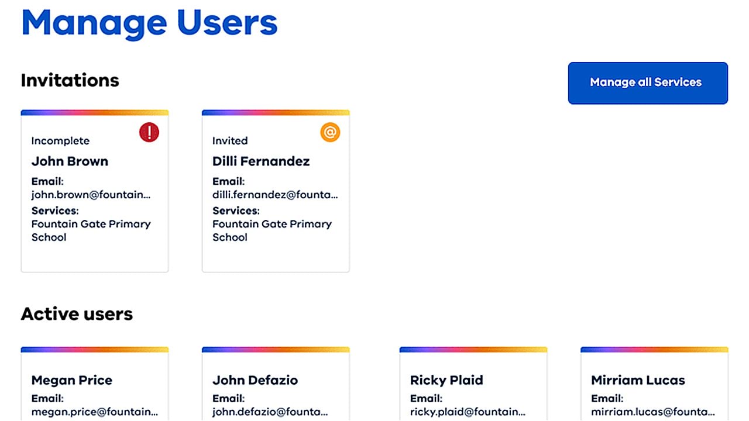This screenshot has width=749, height=421.
Task: Click the Invited status label
Action: (230, 141)
